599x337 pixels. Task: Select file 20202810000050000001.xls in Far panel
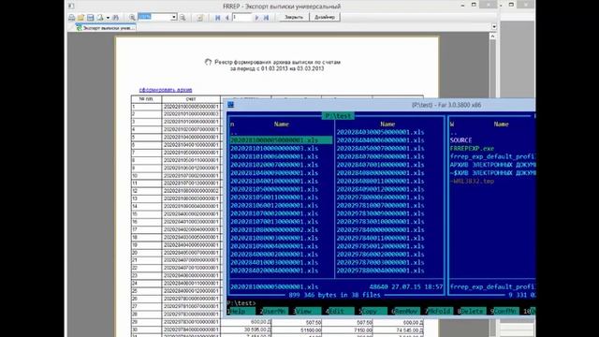coord(281,140)
